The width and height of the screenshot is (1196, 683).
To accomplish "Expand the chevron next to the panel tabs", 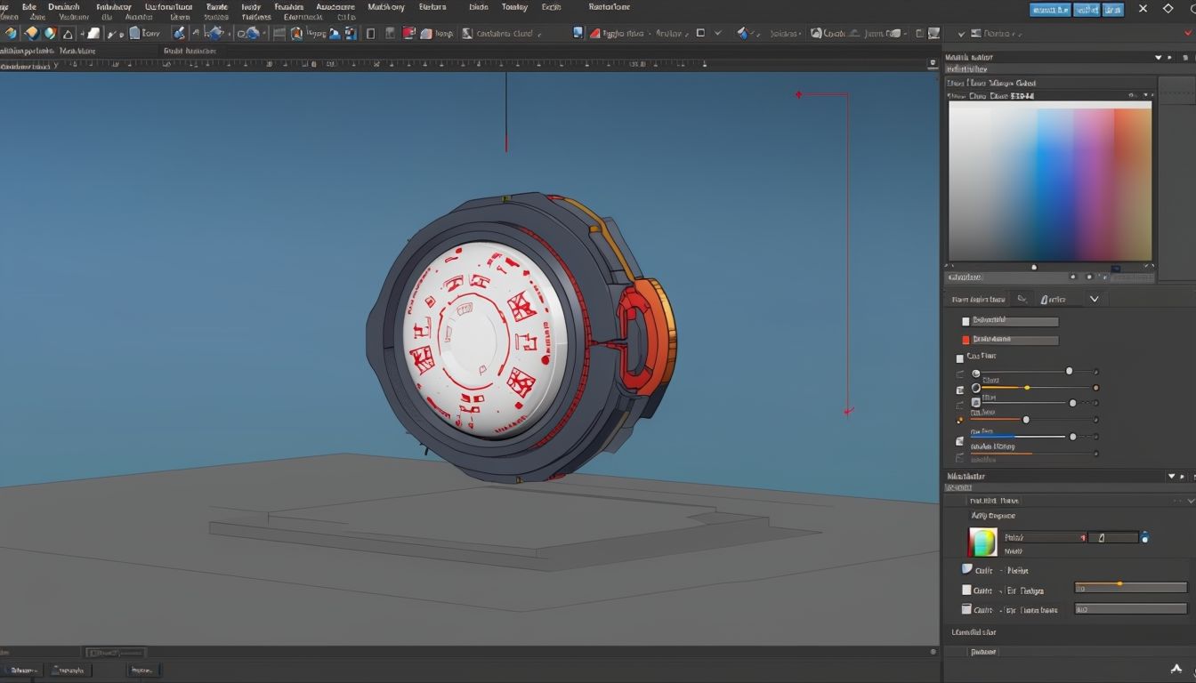I will (x=1095, y=299).
